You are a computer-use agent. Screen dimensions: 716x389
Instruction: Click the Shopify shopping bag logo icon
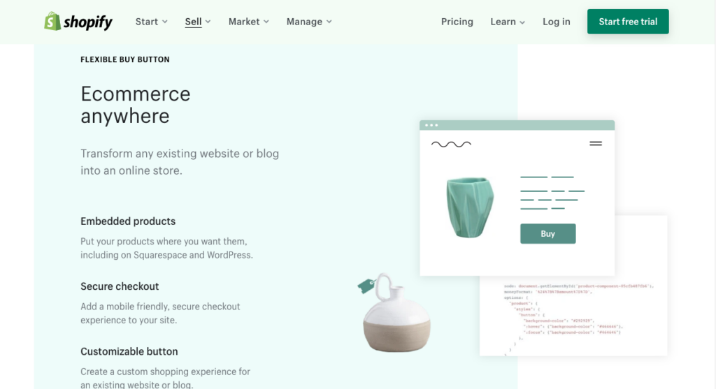click(x=52, y=21)
